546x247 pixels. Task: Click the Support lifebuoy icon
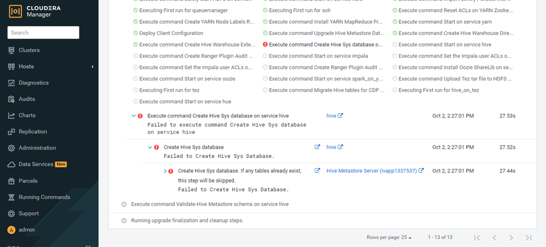tap(11, 214)
